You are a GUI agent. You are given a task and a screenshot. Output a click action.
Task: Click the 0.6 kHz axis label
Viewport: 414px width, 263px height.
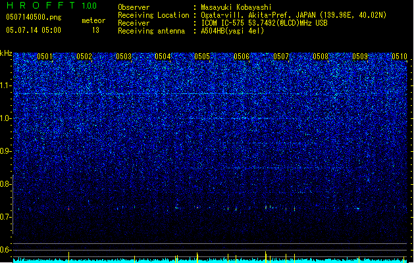click(5, 250)
